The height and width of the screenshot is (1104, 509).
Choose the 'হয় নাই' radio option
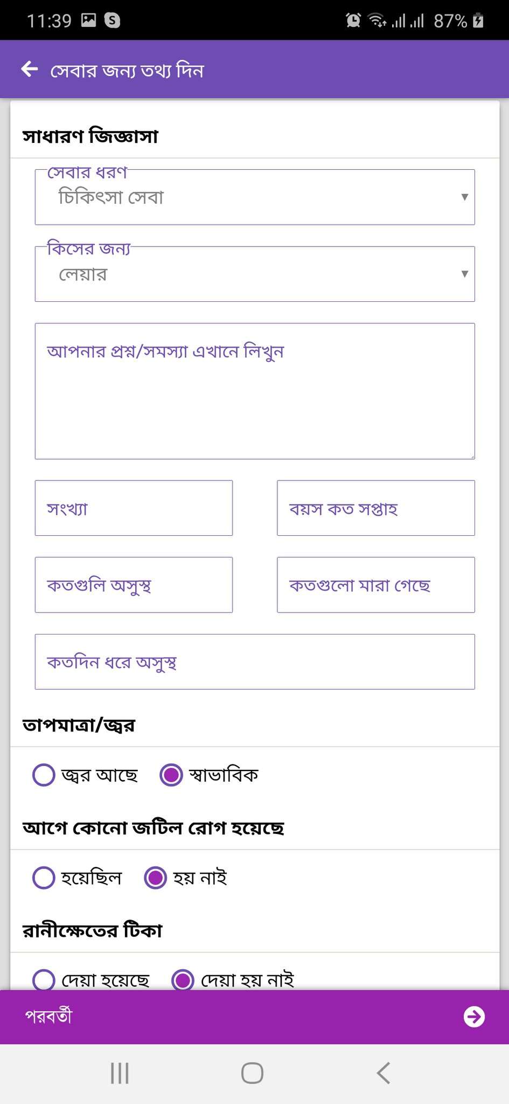tap(156, 878)
